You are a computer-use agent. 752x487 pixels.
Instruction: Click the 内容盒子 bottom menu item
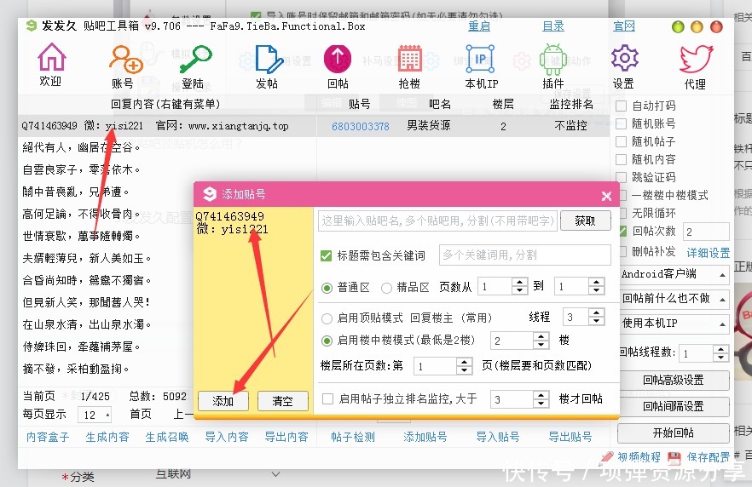point(48,437)
